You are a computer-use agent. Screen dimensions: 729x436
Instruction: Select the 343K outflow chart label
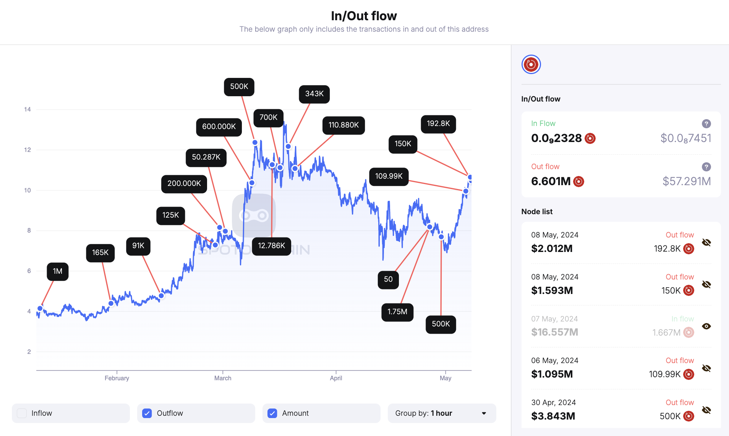[x=314, y=94]
